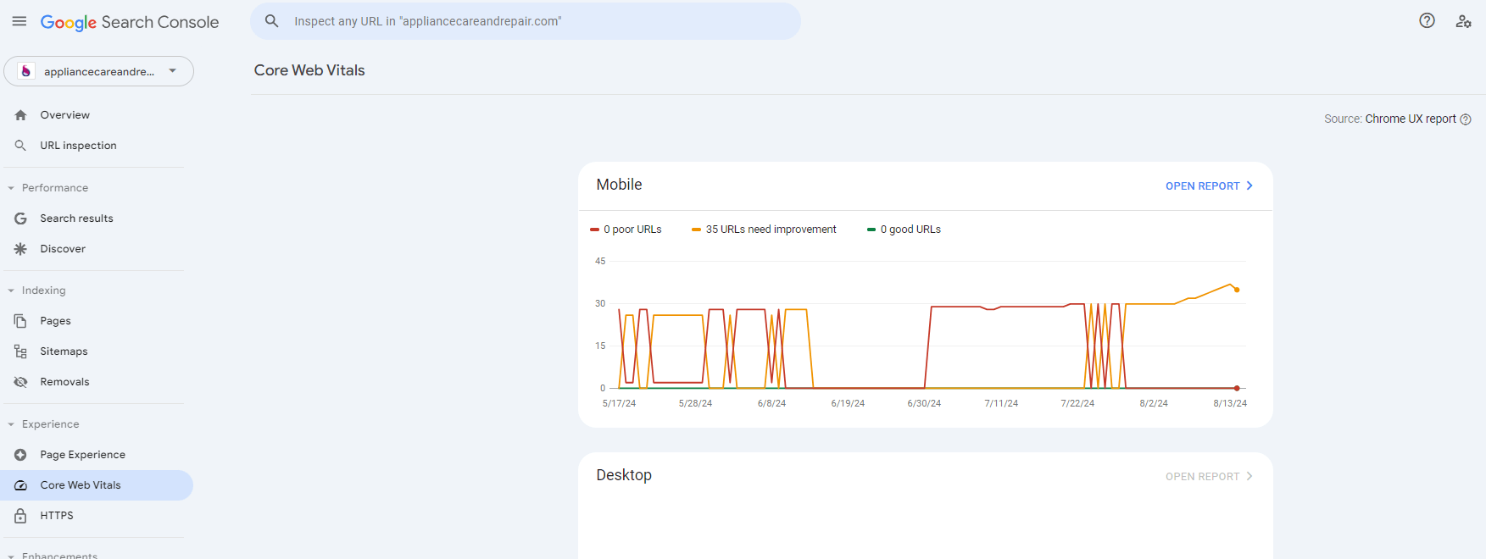Open user settings icon at top right
This screenshot has width=1486, height=559.
[x=1463, y=21]
